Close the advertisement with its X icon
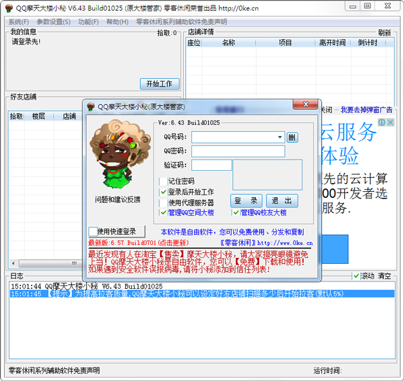The width and height of the screenshot is (404, 381). pos(391,123)
